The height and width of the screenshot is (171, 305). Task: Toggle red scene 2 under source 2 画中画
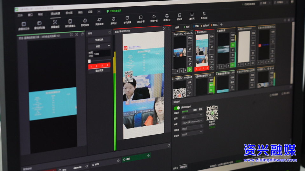[x=200, y=69]
